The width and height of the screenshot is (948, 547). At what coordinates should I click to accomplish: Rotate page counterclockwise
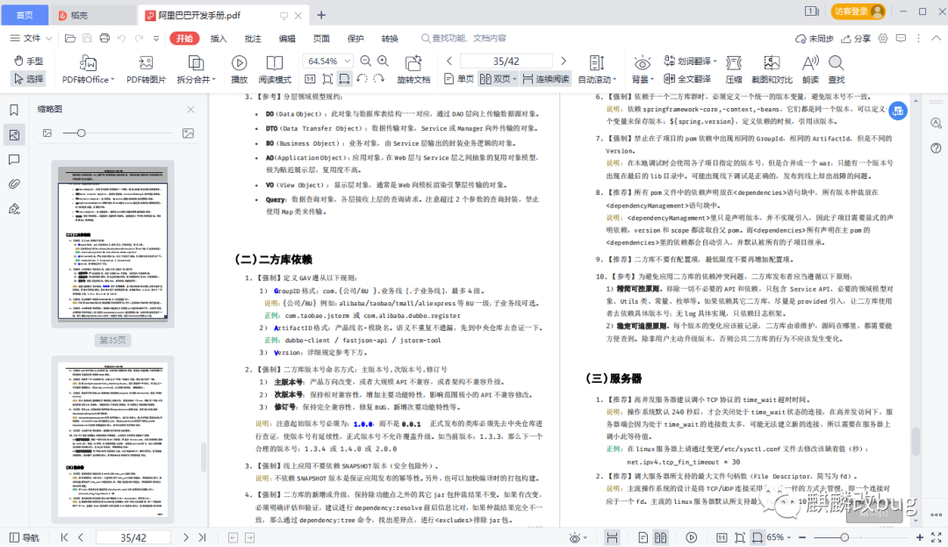coord(363,79)
